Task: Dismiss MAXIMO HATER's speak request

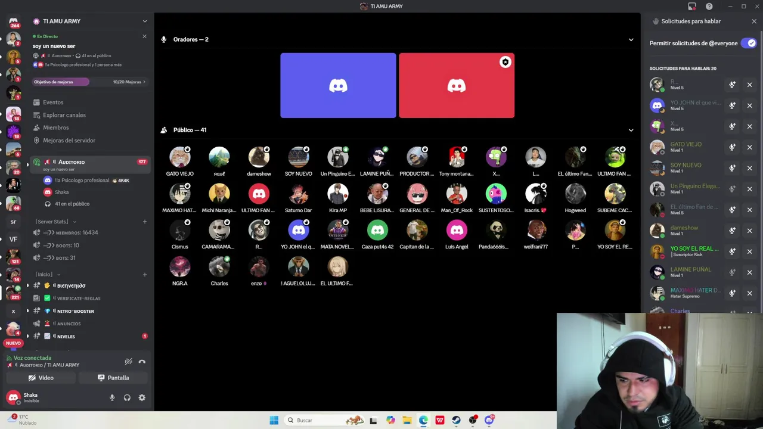Action: click(750, 293)
